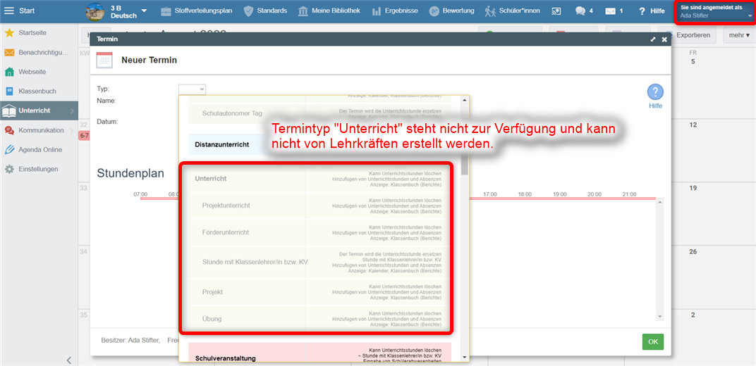Click the Startseite star icon
This screenshot has width=756, height=366.
[x=9, y=33]
